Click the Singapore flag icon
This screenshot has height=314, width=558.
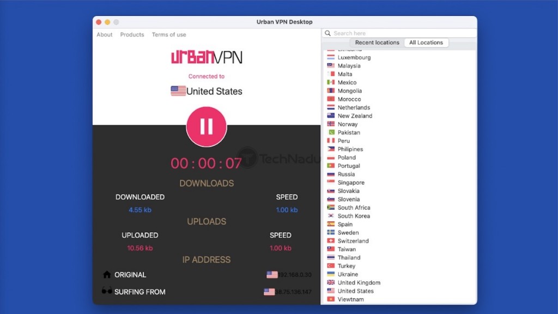pyautogui.click(x=331, y=182)
